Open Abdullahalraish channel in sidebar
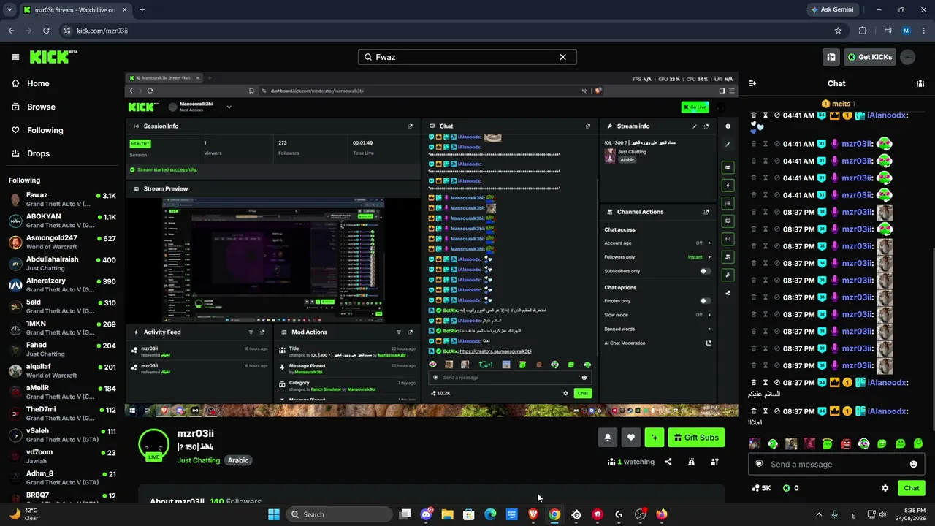The width and height of the screenshot is (935, 526). point(62,264)
